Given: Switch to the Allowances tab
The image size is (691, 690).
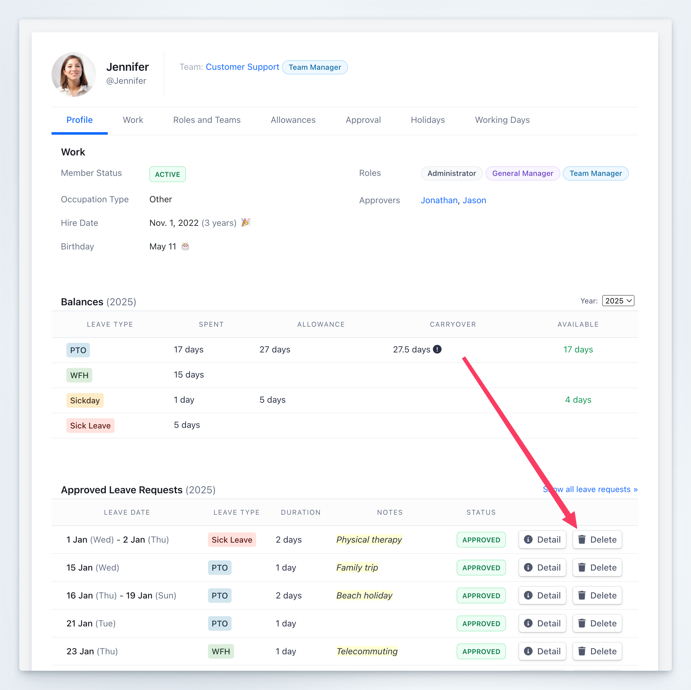Looking at the screenshot, I should tap(293, 120).
